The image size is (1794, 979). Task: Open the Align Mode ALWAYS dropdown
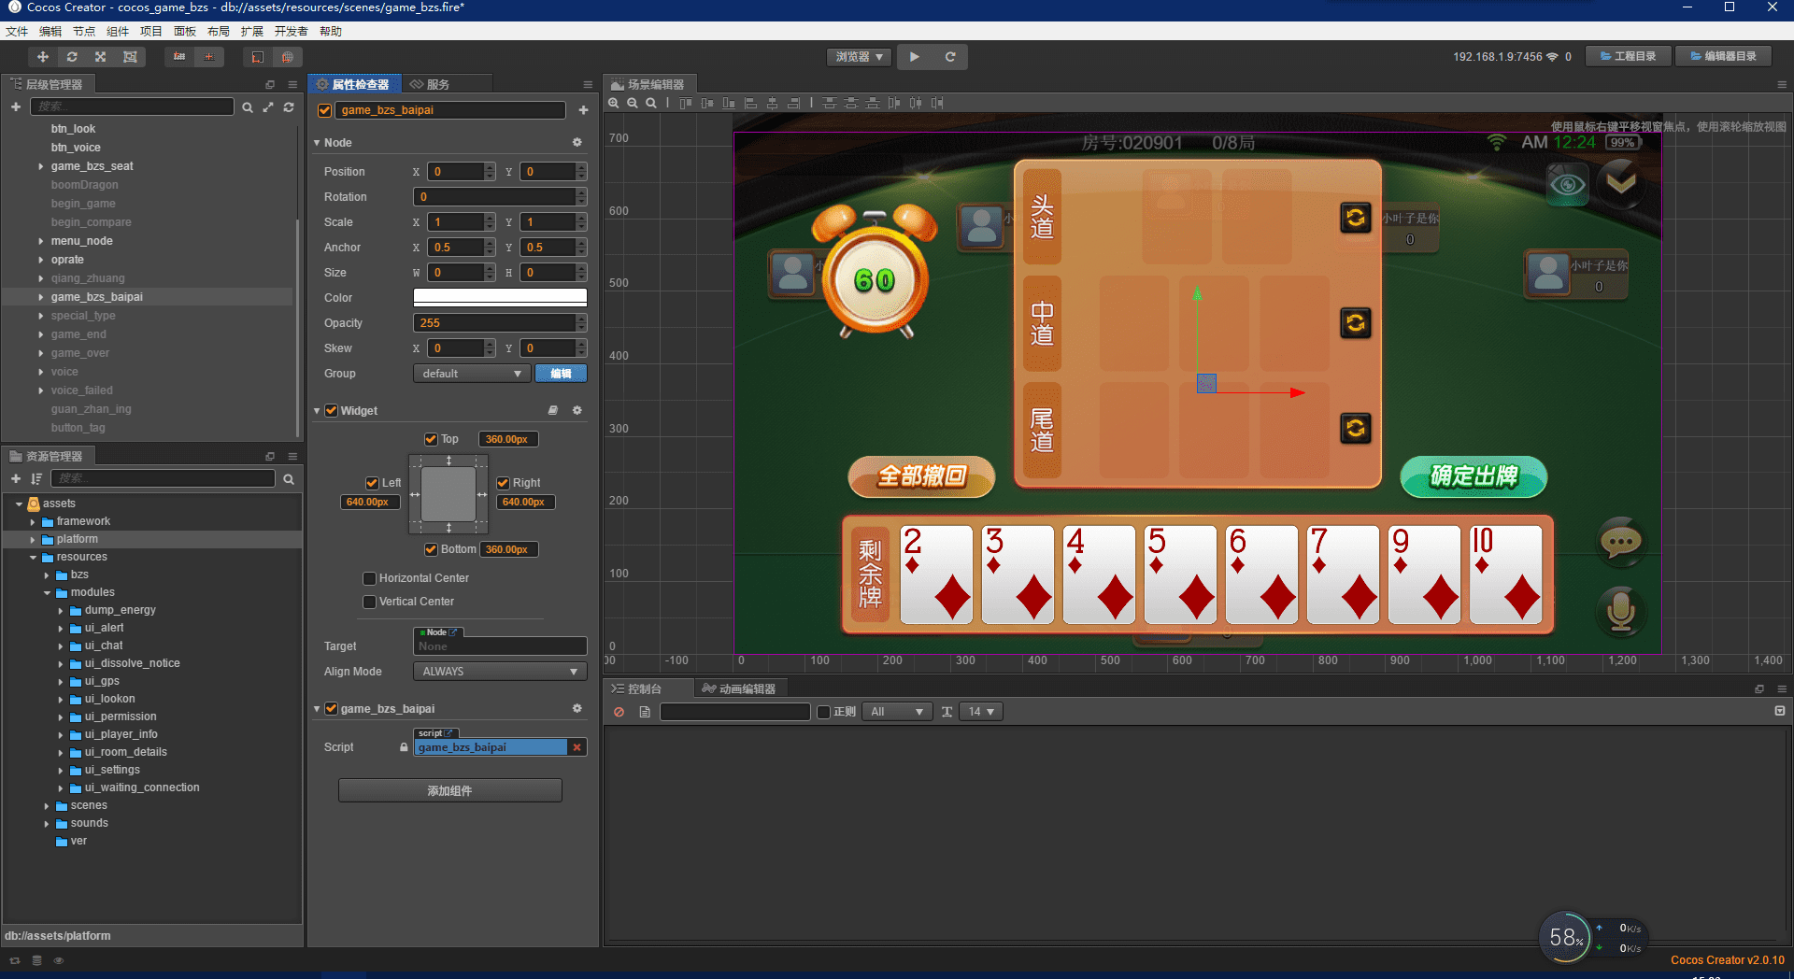499,672
